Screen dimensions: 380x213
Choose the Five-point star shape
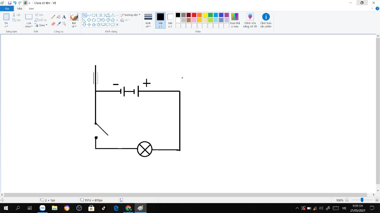94,24
